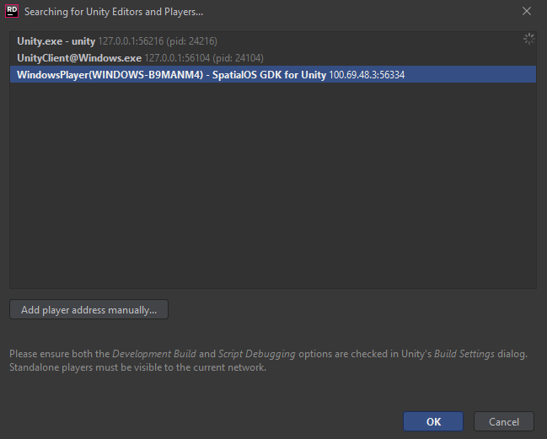Dismiss the dialog with Cancel
The height and width of the screenshot is (439, 547).
[504, 421]
